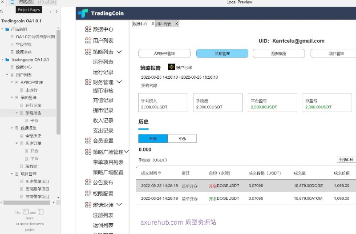Click the grid icon next to 策略广场管理
This screenshot has width=356, height=234.
coord(88,152)
